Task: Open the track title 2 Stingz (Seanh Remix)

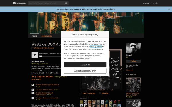Action: click(45, 90)
